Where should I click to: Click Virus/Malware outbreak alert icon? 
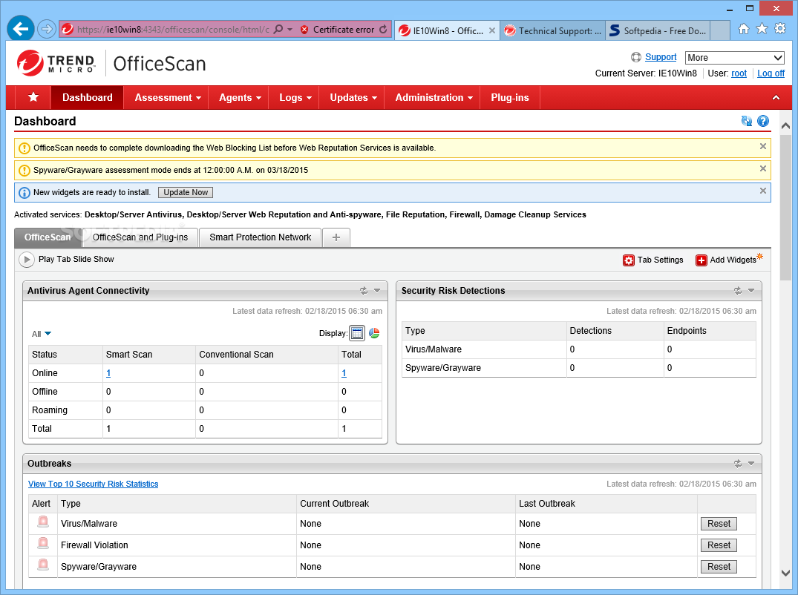click(43, 522)
